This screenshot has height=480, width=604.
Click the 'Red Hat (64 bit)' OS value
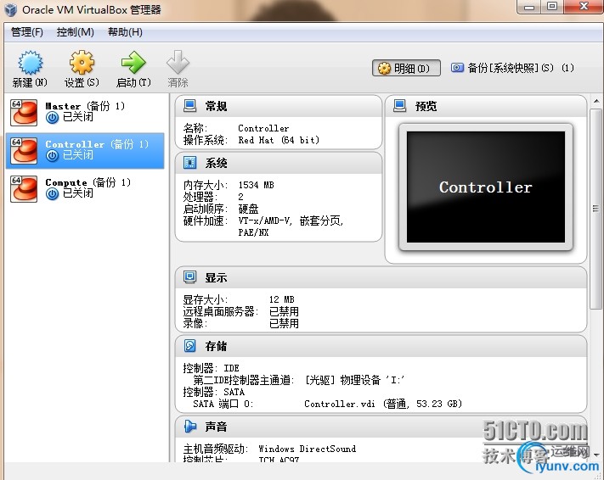(279, 140)
